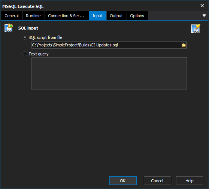
Task: Select SQL script from file radio button
Action: point(25,37)
